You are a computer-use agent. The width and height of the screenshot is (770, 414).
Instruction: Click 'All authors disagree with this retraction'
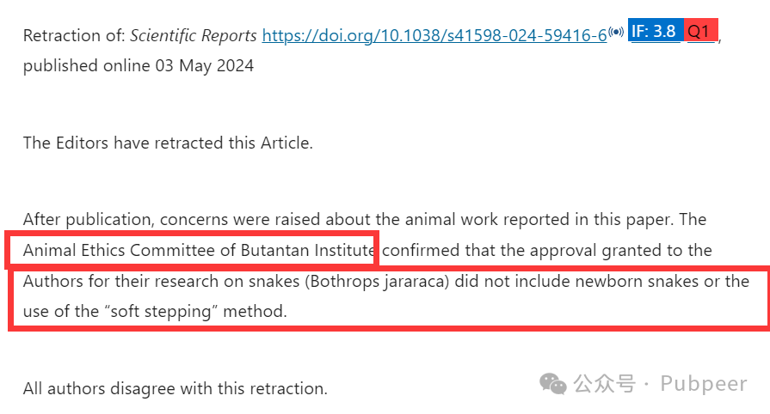pos(176,388)
